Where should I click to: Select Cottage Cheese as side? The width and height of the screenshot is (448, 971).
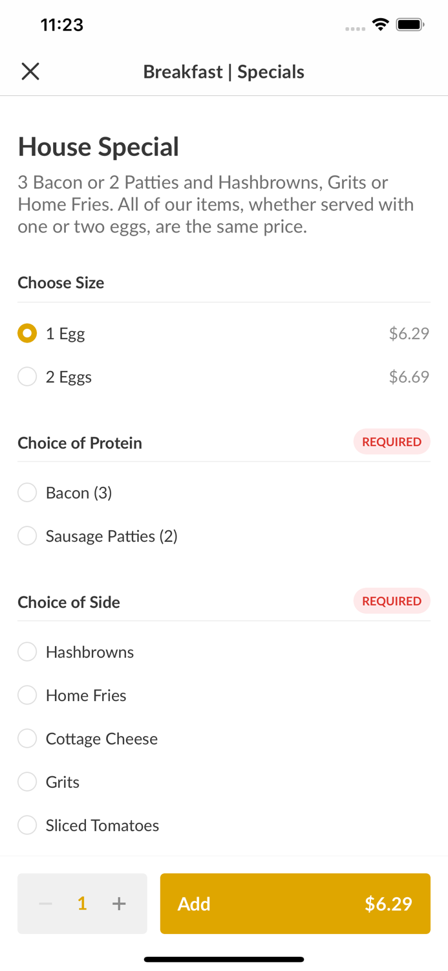(x=27, y=739)
